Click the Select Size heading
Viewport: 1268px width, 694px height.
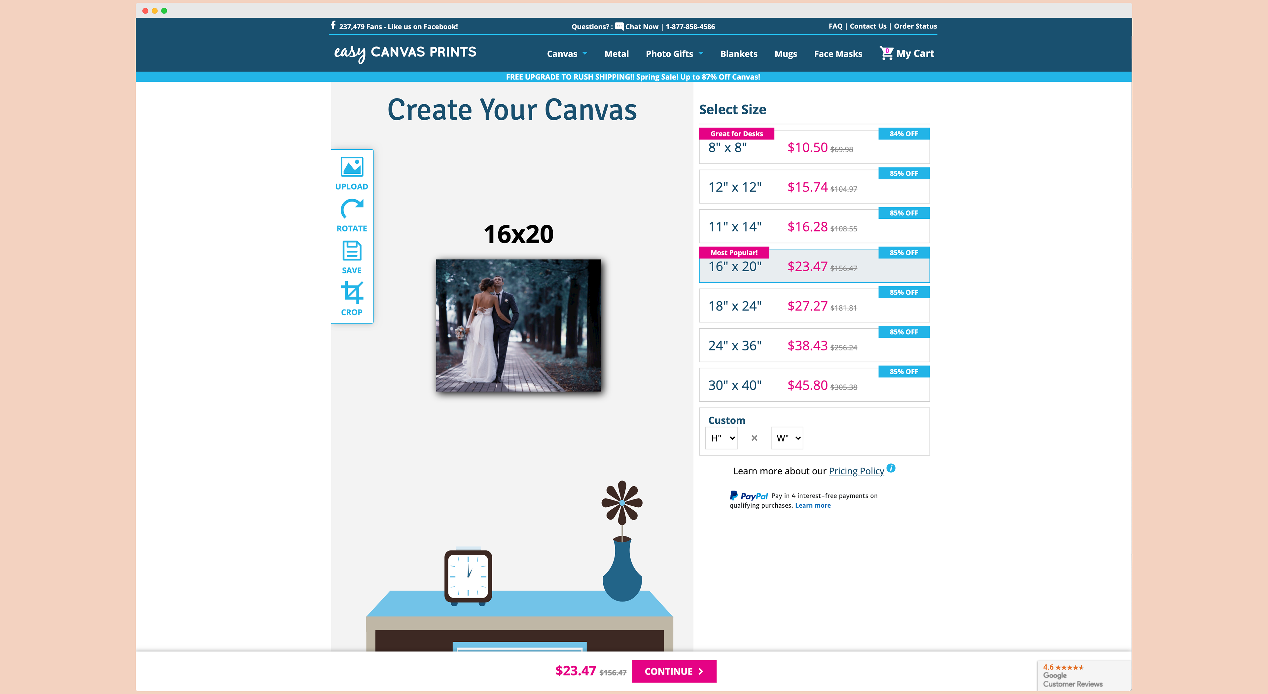pos(732,109)
